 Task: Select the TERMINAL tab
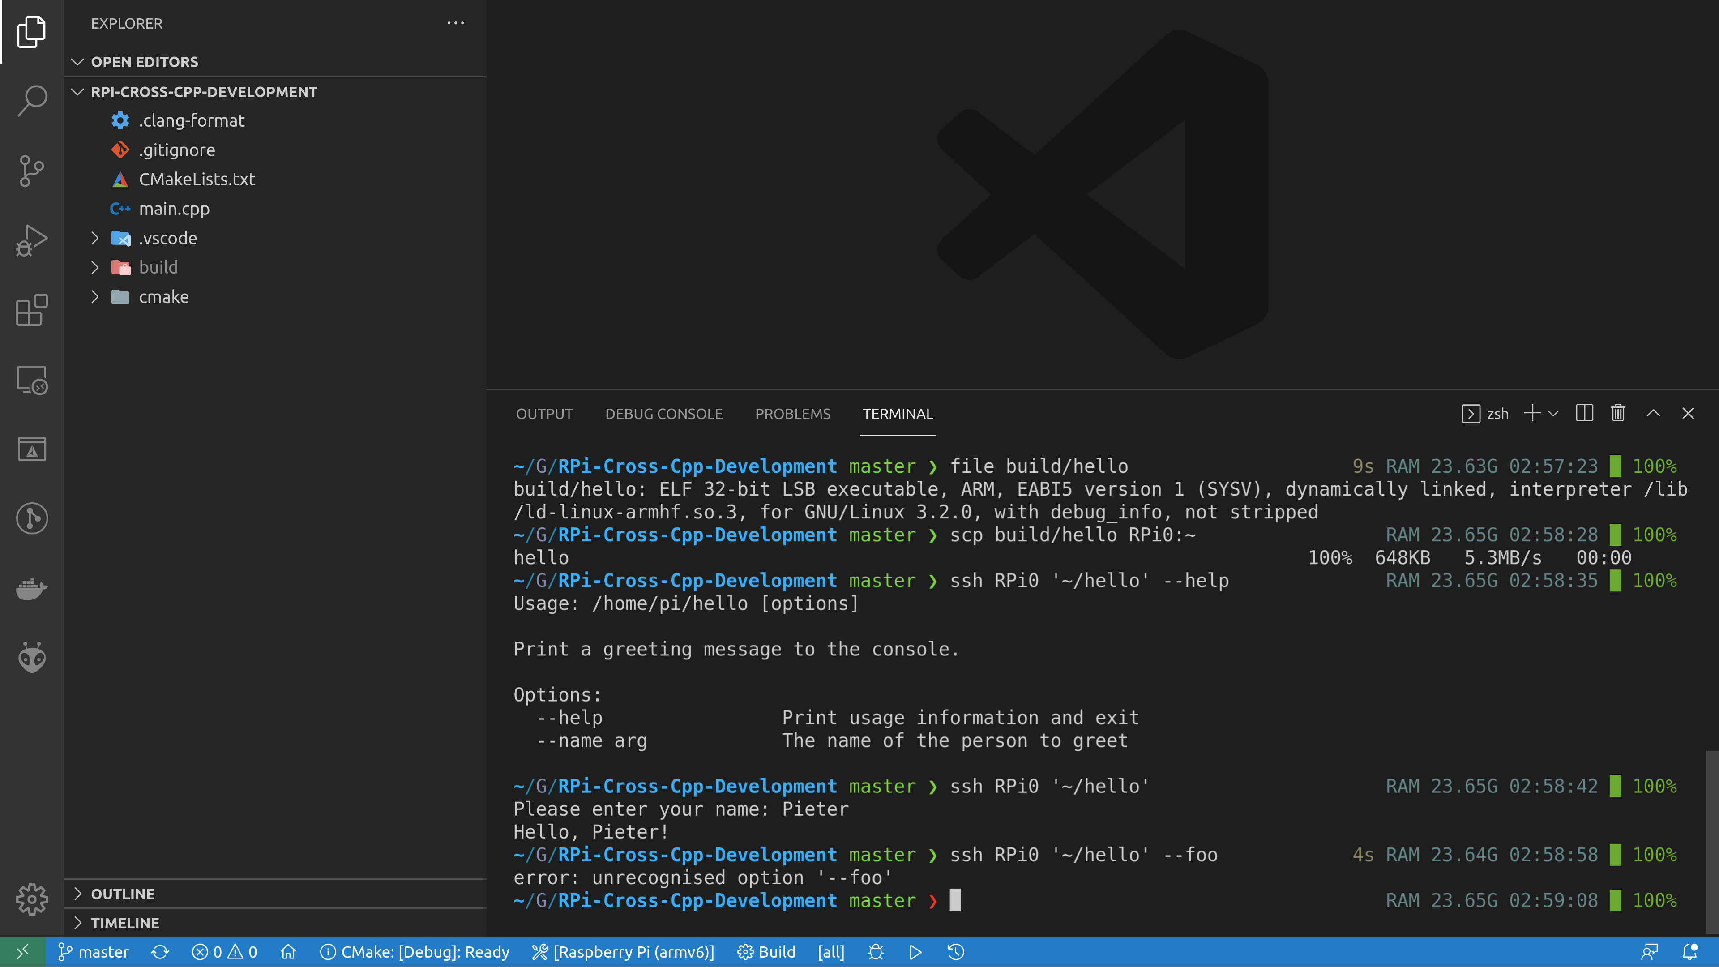click(x=898, y=414)
